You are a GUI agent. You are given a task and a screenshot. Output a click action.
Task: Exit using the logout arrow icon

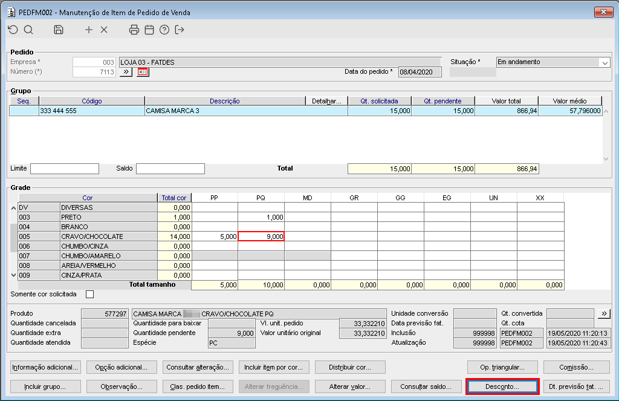click(x=180, y=30)
